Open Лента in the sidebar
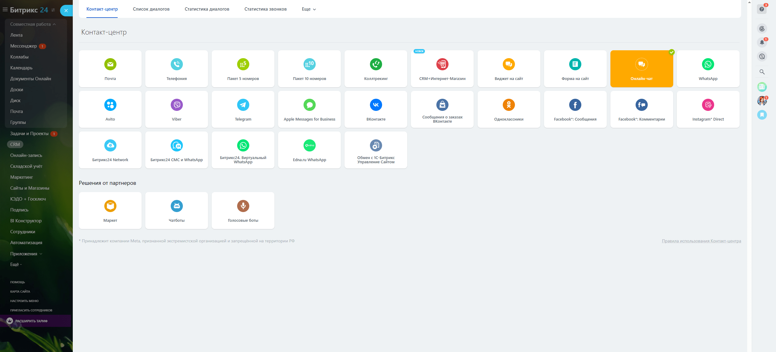 point(16,35)
